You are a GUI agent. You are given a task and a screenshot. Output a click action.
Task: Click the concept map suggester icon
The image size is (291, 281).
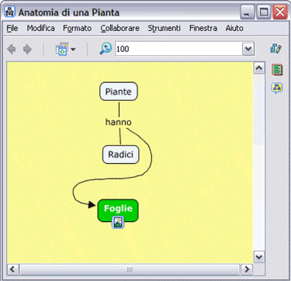277,88
